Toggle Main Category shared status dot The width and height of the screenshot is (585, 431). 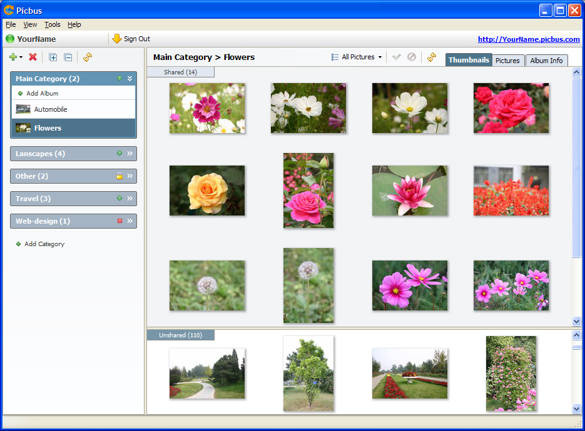(x=120, y=78)
